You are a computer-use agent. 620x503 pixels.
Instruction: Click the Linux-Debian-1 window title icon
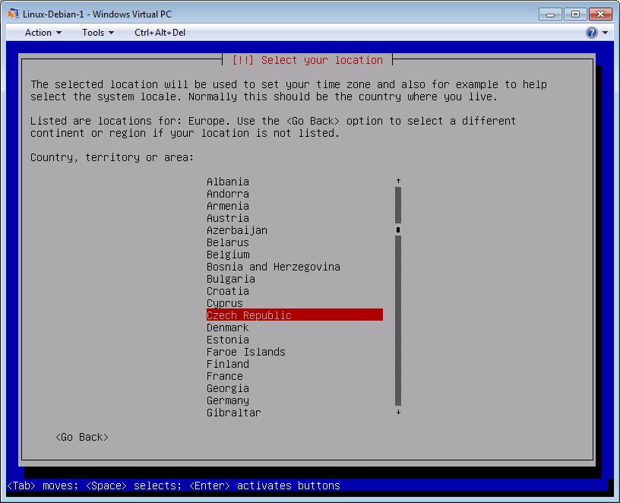pyautogui.click(x=13, y=14)
